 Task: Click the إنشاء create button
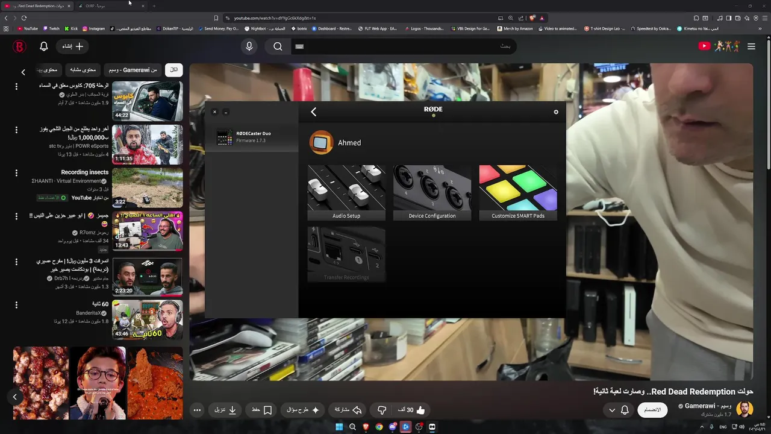73,46
